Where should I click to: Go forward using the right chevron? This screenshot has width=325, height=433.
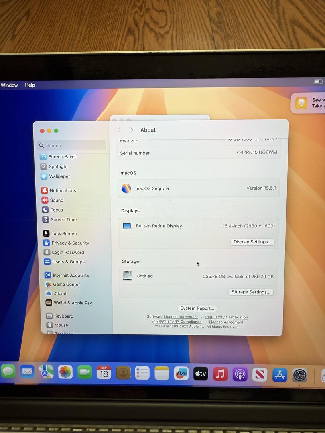(x=132, y=130)
